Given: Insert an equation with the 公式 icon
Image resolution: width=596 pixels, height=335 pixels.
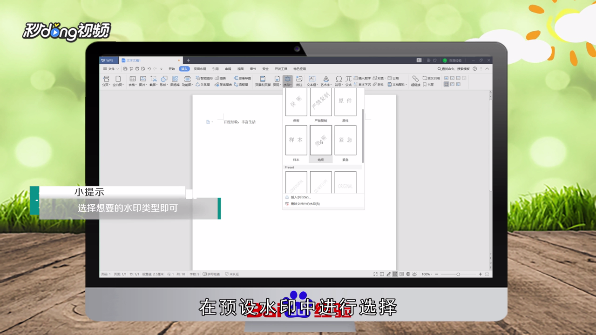Looking at the screenshot, I should 348,79.
